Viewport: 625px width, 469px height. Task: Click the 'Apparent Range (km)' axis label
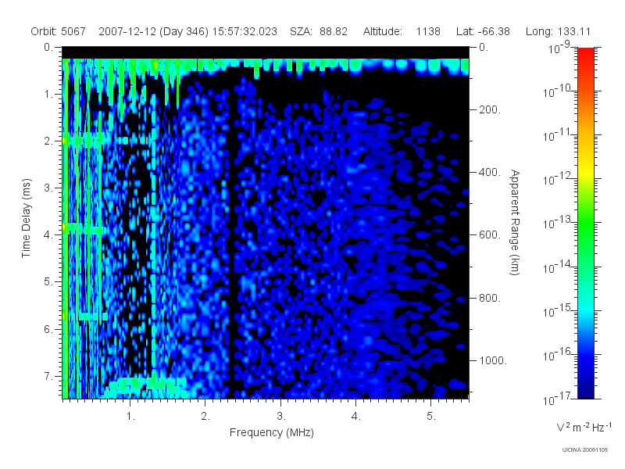point(515,222)
